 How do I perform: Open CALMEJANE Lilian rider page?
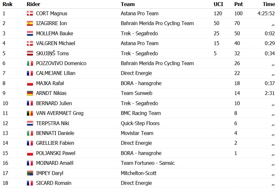pos(55,73)
